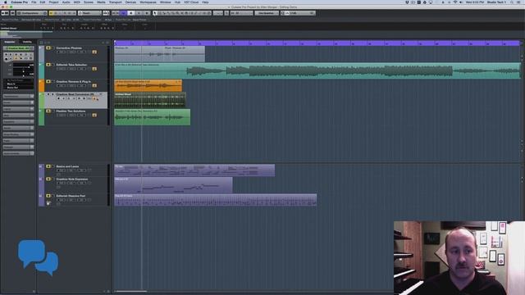Solo the selected Creative: Beat Correction track

click(52, 94)
